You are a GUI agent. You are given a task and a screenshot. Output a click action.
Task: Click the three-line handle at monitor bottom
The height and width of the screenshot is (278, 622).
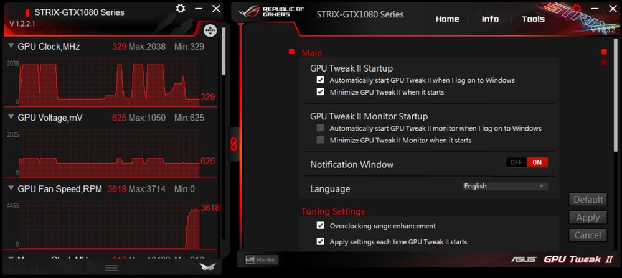111,267
